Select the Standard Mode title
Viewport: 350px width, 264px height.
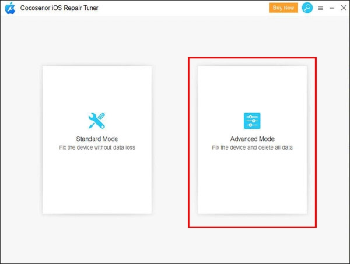(97, 139)
